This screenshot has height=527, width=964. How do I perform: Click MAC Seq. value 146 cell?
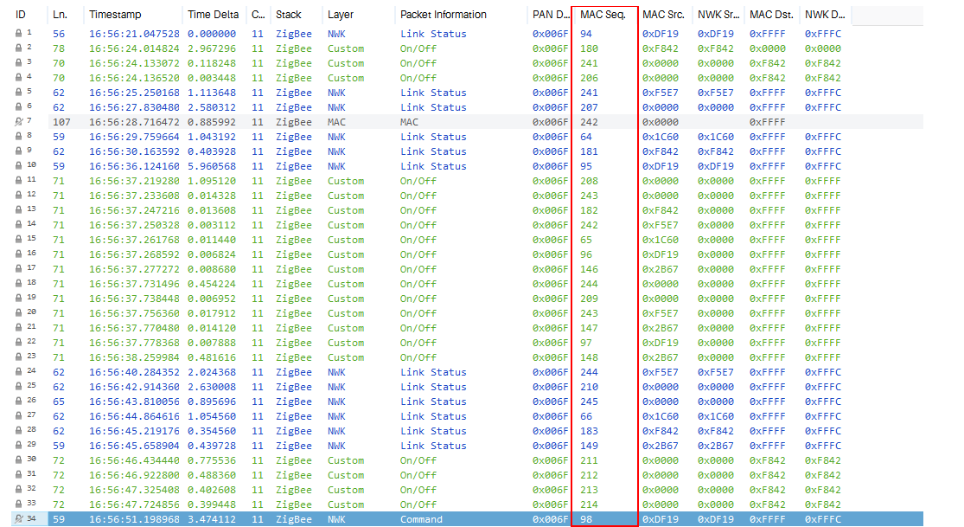point(589,269)
